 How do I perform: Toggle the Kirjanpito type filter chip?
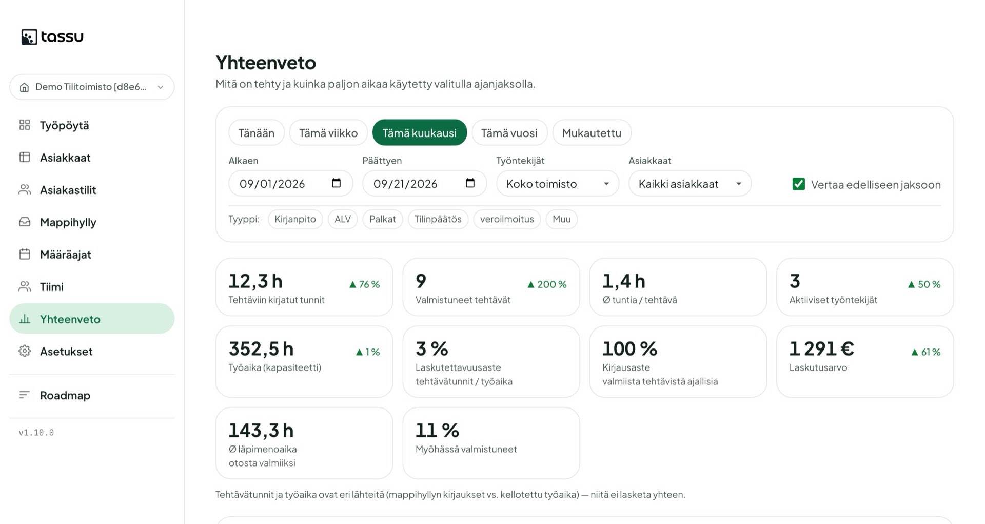click(295, 219)
